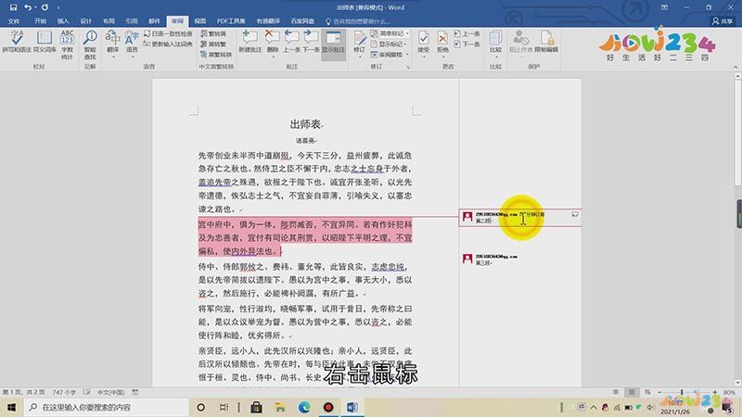Screen dimensions: 742x417
Task: Click the Compare documents (比较) icon
Action: (x=495, y=39)
